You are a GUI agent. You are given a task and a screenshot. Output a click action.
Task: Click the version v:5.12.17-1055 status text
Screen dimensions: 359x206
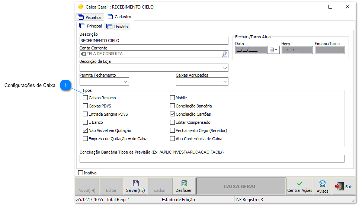[x=90, y=200]
